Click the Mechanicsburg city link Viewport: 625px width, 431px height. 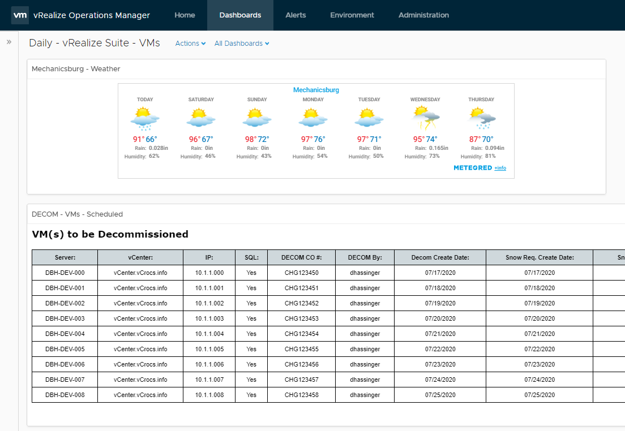tap(316, 90)
